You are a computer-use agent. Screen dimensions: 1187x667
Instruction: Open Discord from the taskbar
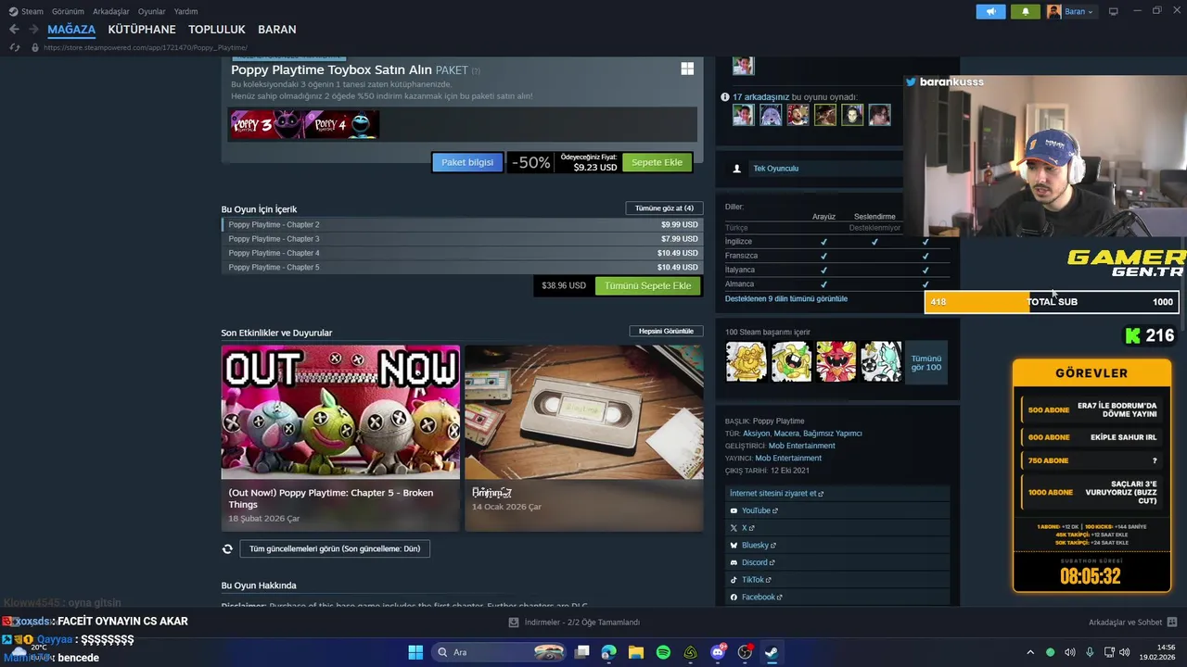click(x=718, y=652)
